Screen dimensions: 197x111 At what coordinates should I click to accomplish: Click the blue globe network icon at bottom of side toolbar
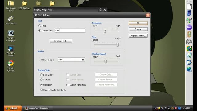[x=189, y=69]
